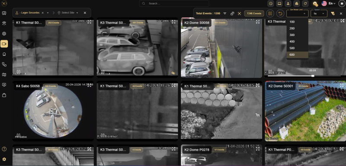Click the clock history icon in top bar
The height and width of the screenshot is (166, 346).
pos(271,3)
